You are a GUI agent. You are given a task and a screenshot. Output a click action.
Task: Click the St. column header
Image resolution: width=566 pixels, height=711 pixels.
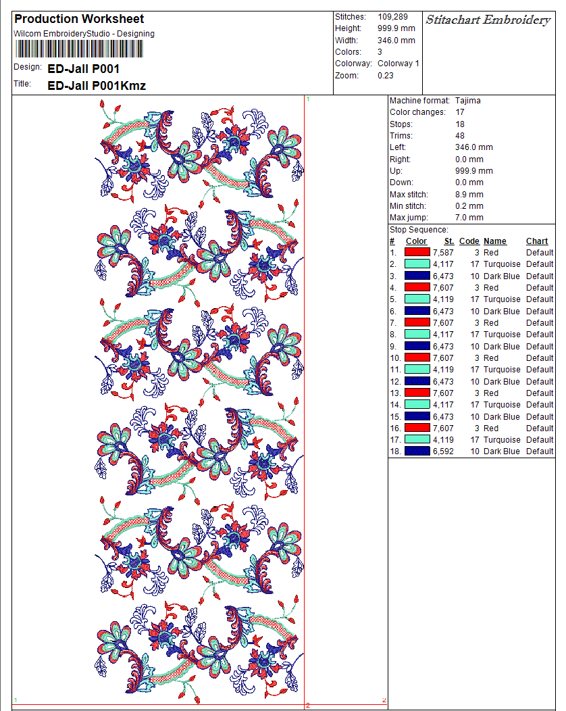pyautogui.click(x=448, y=241)
